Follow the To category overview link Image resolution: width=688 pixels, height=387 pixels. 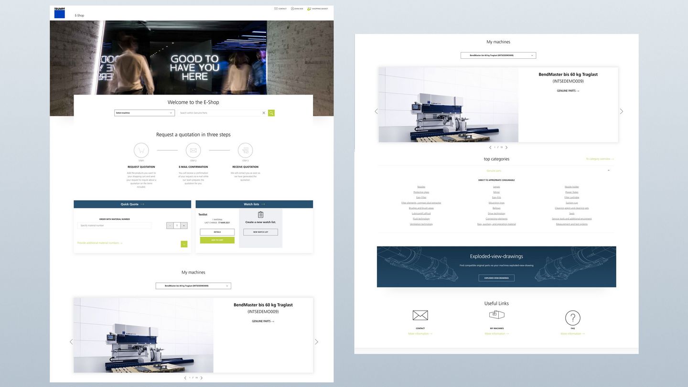pyautogui.click(x=600, y=159)
